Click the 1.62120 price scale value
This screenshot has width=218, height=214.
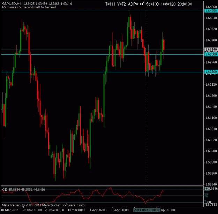pos(211,84)
